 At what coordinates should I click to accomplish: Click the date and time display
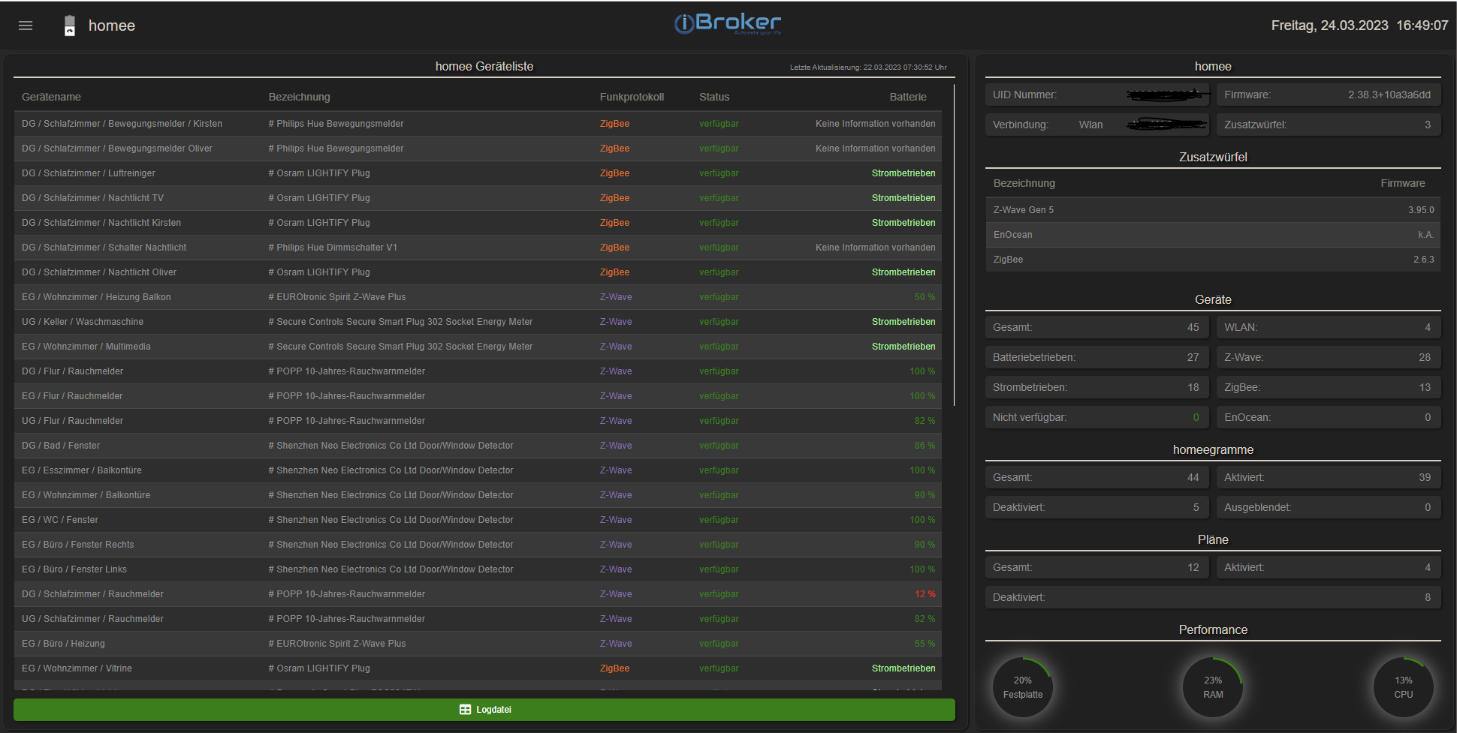(x=1359, y=26)
